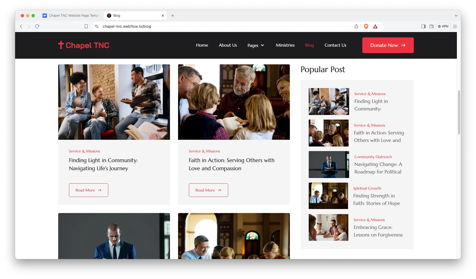This screenshot has height=279, width=476.
Task: Expand the tab list chevron in title bar
Action: click(x=456, y=16)
